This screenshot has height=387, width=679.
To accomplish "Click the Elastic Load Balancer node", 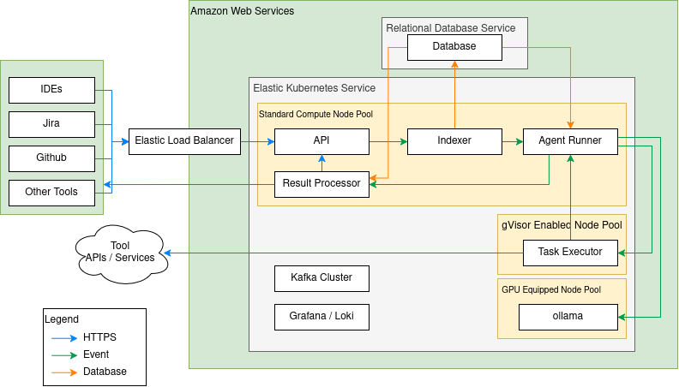I will (x=183, y=141).
